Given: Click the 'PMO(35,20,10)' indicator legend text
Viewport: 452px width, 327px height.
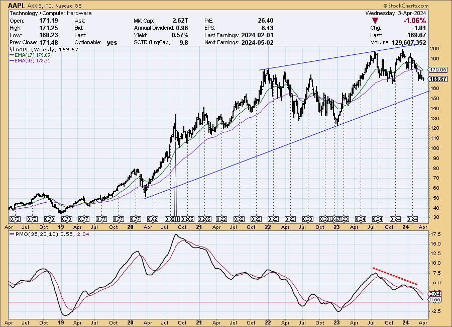Looking at the screenshot, I should tap(36, 234).
